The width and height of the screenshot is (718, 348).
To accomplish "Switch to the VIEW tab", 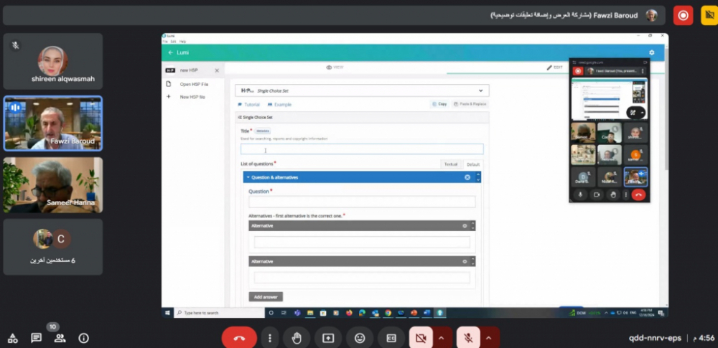I will click(x=335, y=67).
